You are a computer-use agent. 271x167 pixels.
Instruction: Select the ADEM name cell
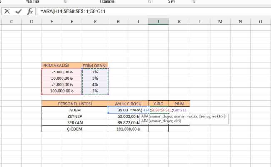coord(75,110)
